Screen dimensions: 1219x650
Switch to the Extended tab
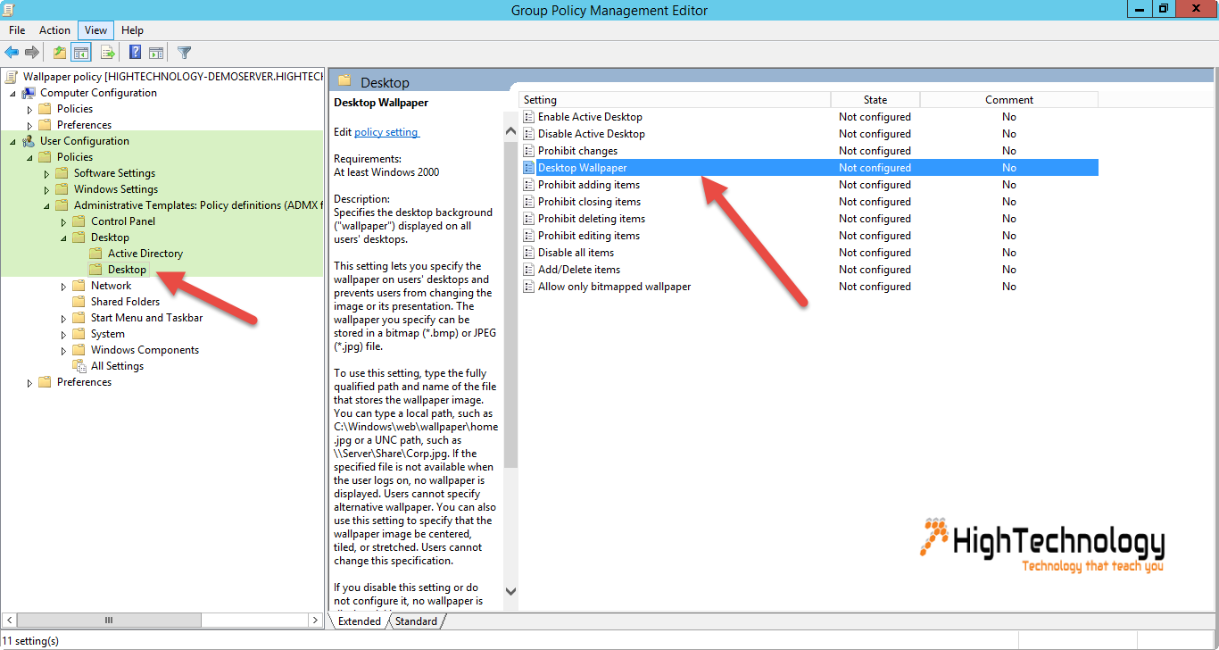pyautogui.click(x=360, y=621)
